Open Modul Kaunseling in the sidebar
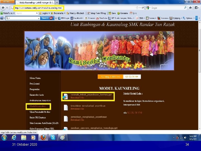The height and width of the screenshot is (151, 201). [38, 106]
